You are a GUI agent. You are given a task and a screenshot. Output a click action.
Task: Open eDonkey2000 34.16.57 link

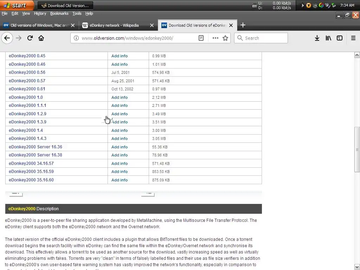(31, 163)
